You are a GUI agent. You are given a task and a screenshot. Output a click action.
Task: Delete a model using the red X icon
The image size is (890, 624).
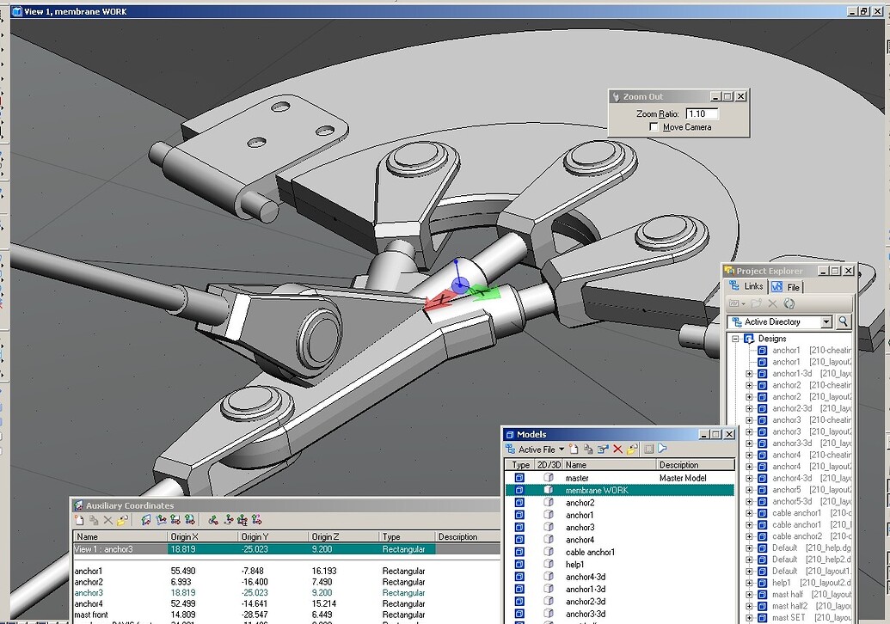click(x=617, y=449)
